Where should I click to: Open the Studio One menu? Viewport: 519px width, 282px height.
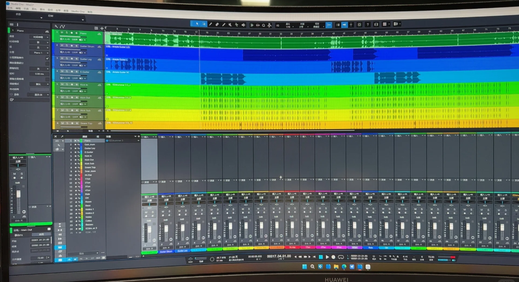point(77,11)
